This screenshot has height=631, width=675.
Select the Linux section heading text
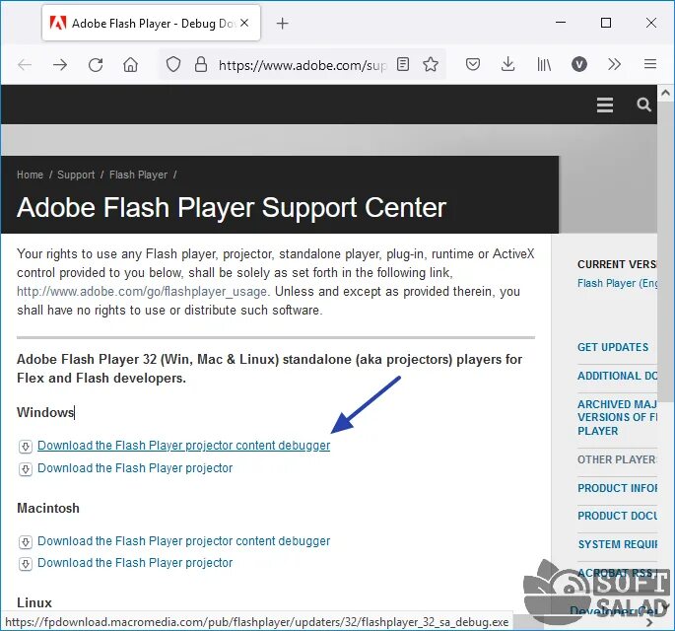pyautogui.click(x=34, y=602)
